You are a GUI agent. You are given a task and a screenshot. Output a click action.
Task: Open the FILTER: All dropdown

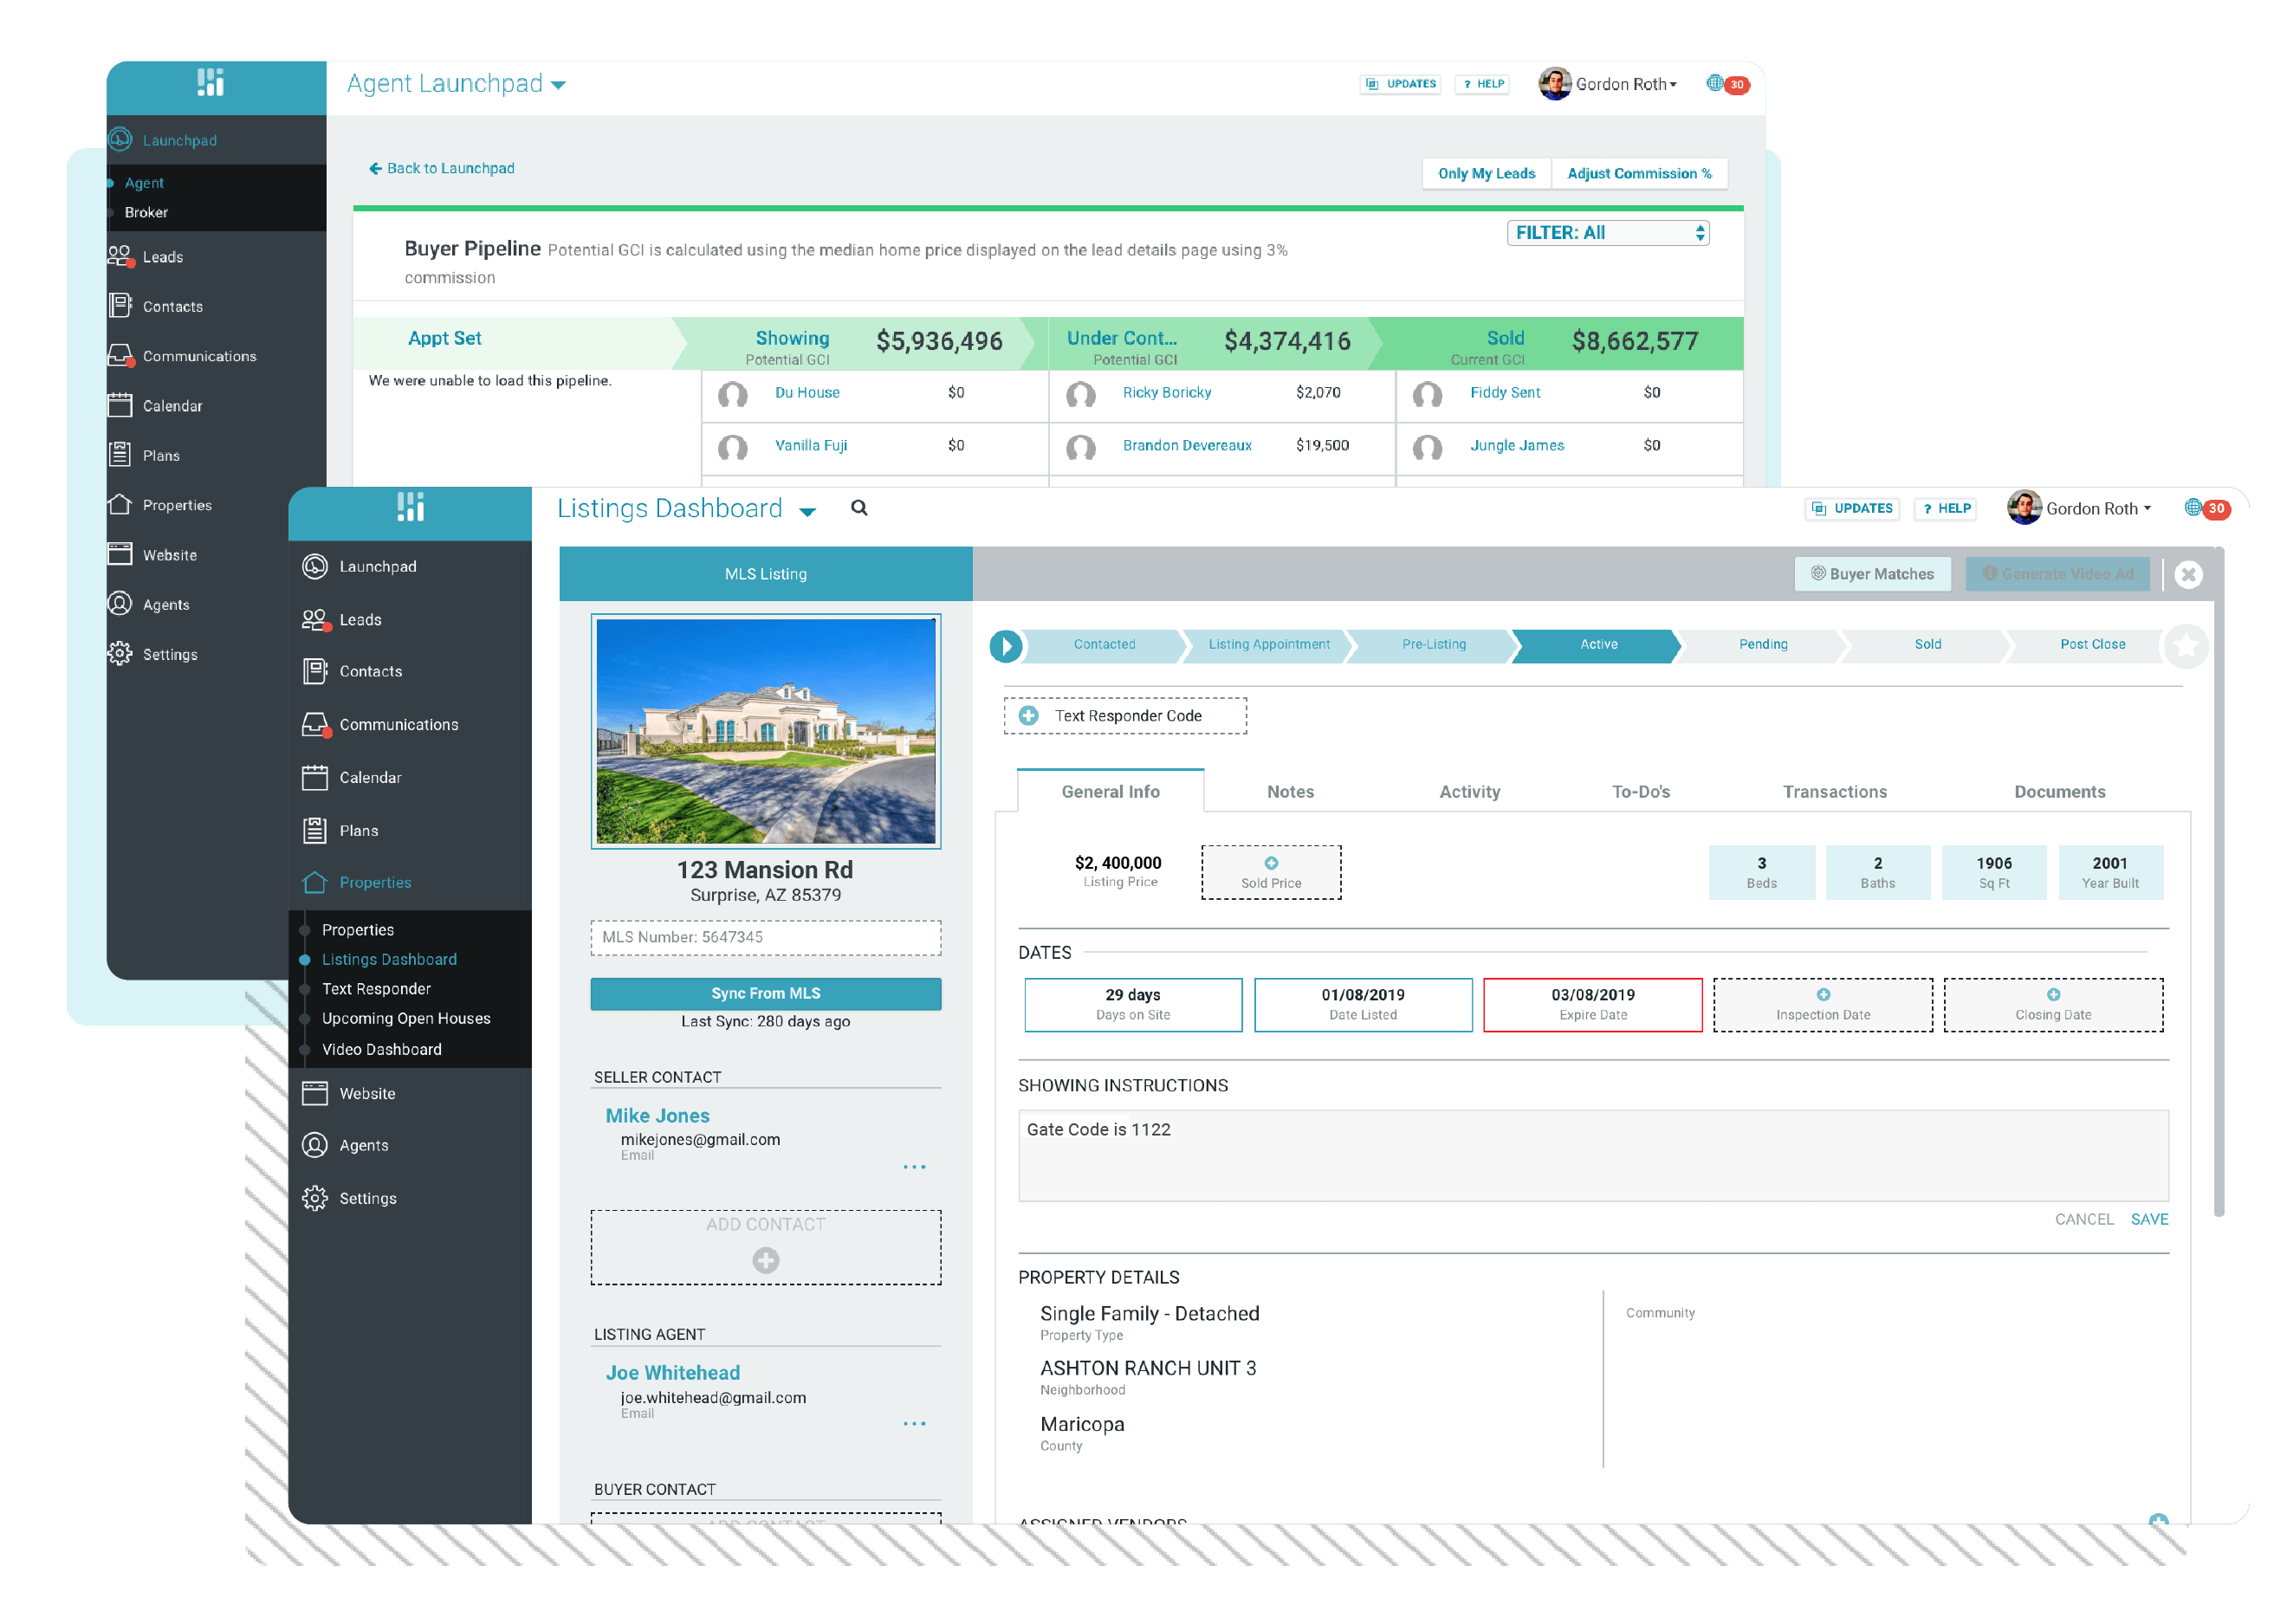click(x=1607, y=233)
